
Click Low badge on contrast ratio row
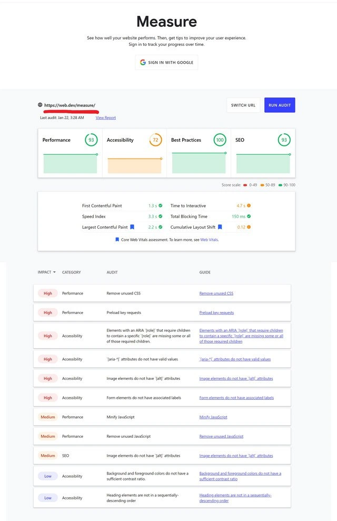(x=48, y=476)
